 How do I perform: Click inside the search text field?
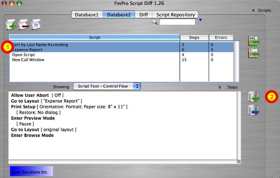177,22
